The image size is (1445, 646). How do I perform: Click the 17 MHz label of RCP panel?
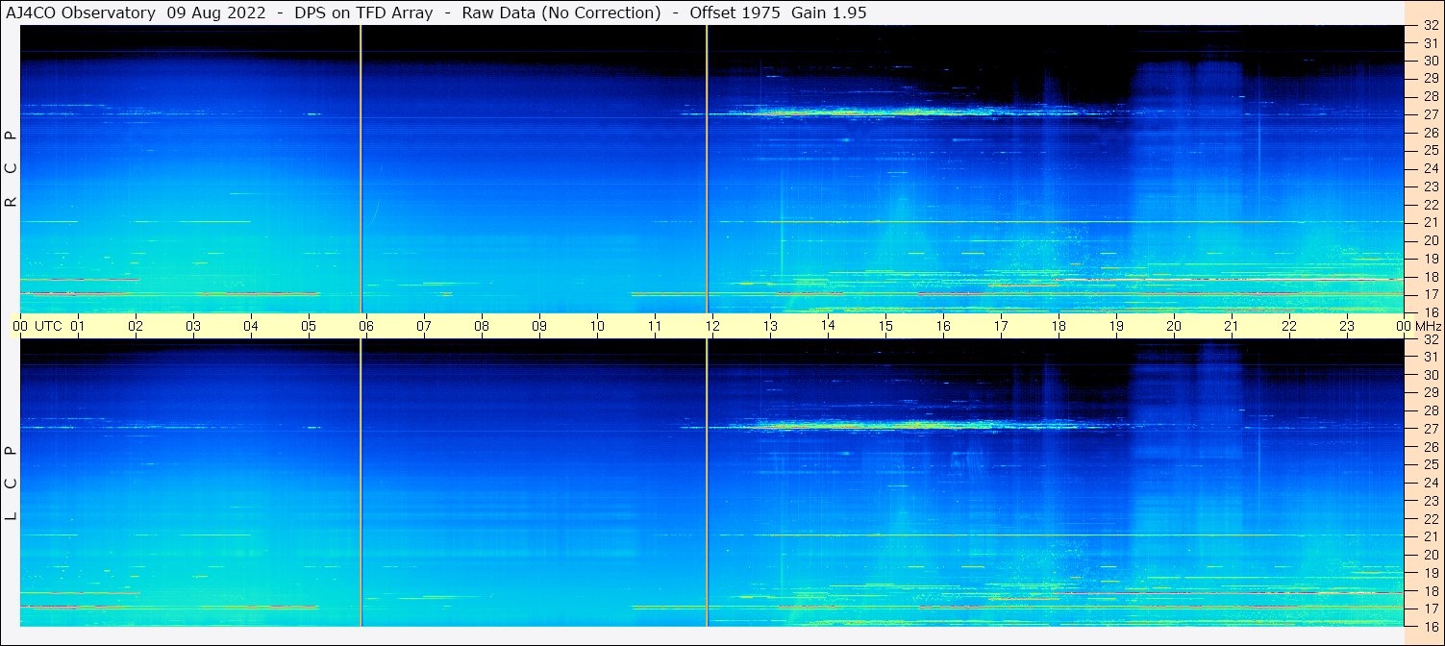coord(1430,294)
